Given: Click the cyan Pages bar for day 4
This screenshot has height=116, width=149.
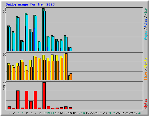Looking at the screenshot, I should coord(23,46).
